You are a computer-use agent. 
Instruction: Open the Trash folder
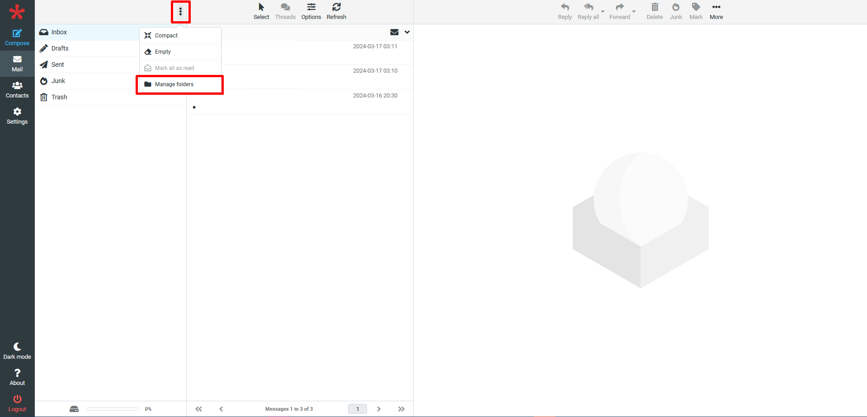tap(59, 97)
